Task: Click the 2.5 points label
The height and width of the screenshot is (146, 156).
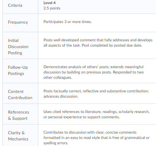Action: [52, 8]
